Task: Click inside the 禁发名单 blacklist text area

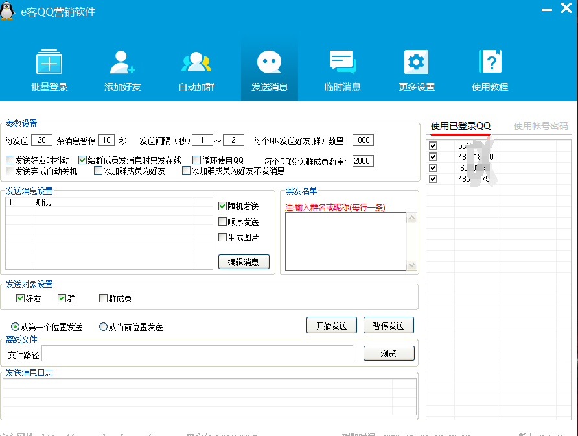Action: coord(345,241)
